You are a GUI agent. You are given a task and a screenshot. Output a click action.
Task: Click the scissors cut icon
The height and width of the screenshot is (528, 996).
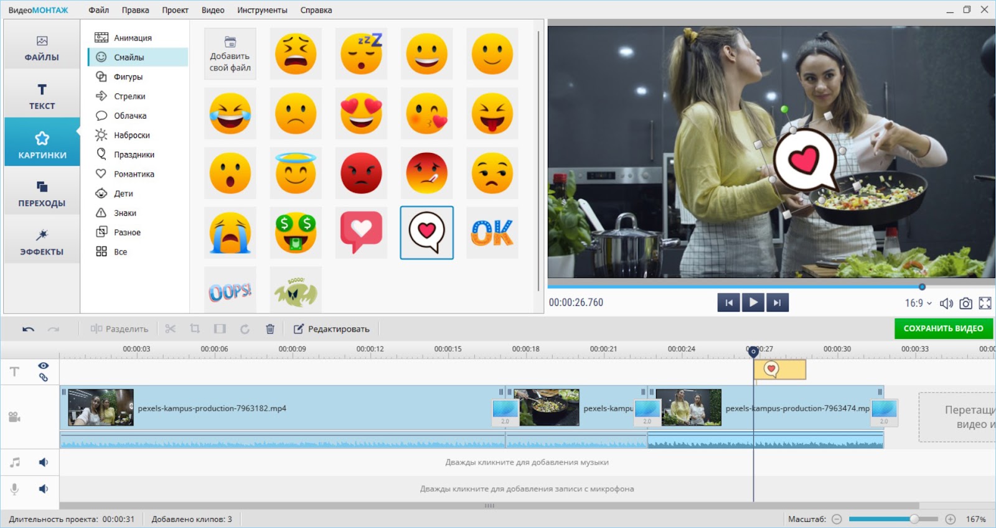(x=171, y=329)
